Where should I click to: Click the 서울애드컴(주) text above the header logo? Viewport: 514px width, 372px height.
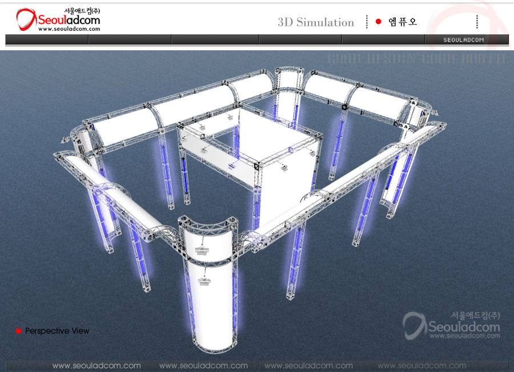point(82,11)
